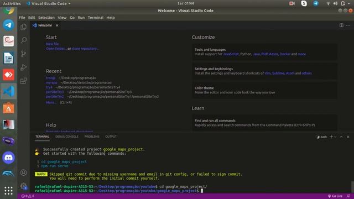The height and width of the screenshot is (199, 354).
Task: Select the Welcome editor tab
Action: click(x=45, y=25)
